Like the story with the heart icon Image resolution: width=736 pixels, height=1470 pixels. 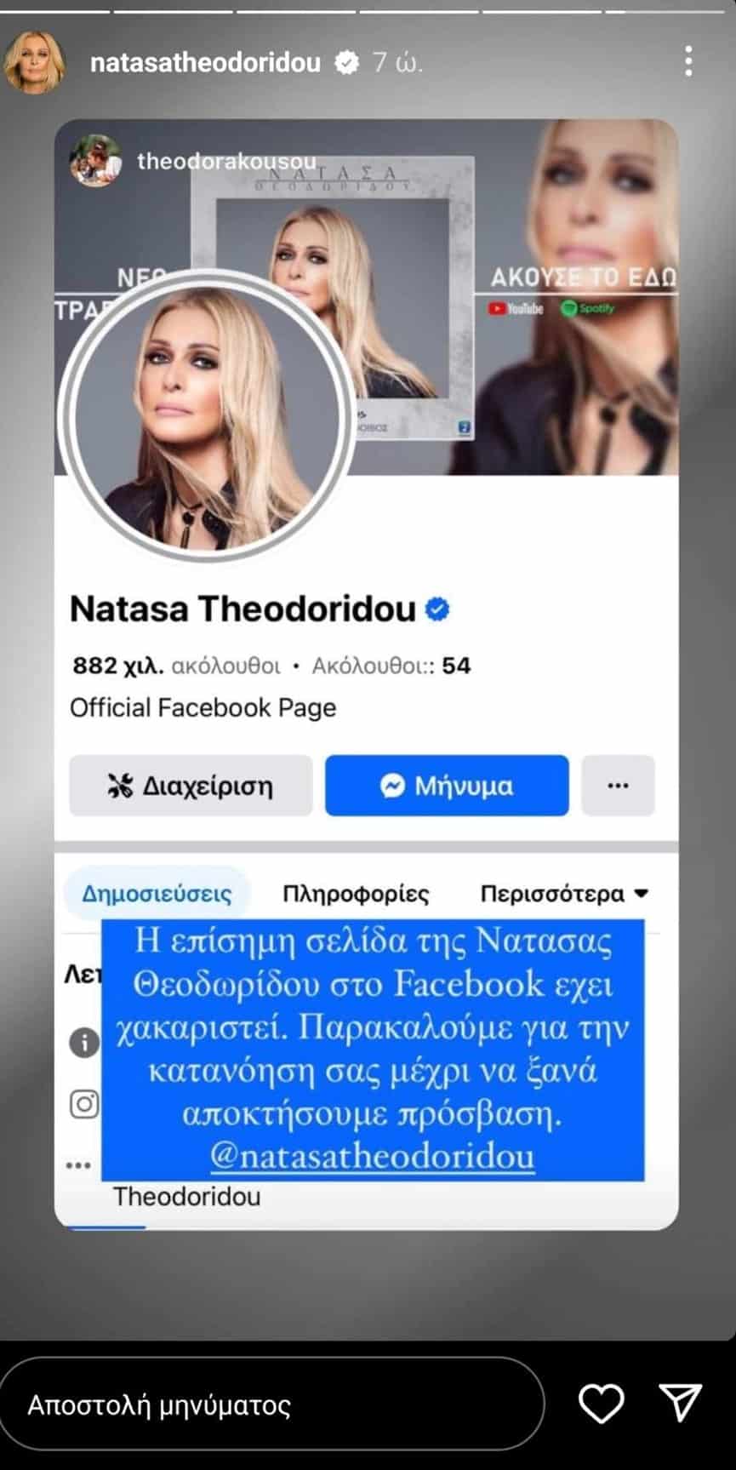point(601,1404)
